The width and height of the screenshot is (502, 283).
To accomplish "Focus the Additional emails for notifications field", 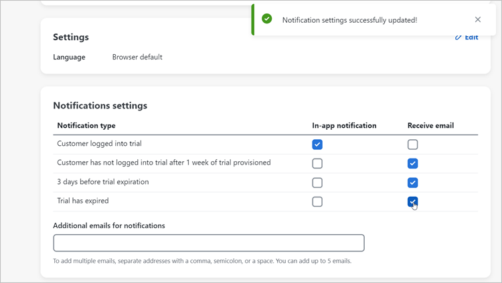I will 209,243.
